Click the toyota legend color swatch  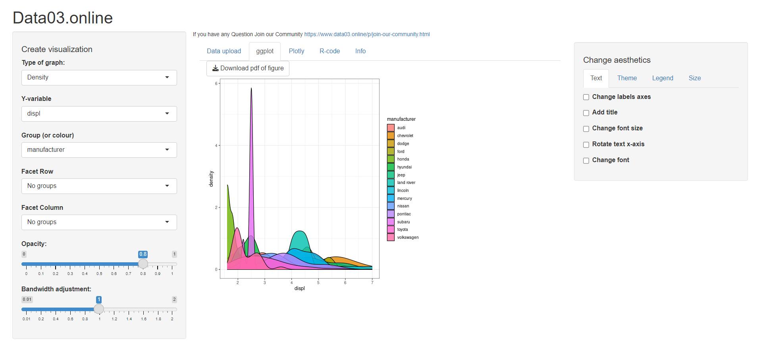(x=391, y=230)
